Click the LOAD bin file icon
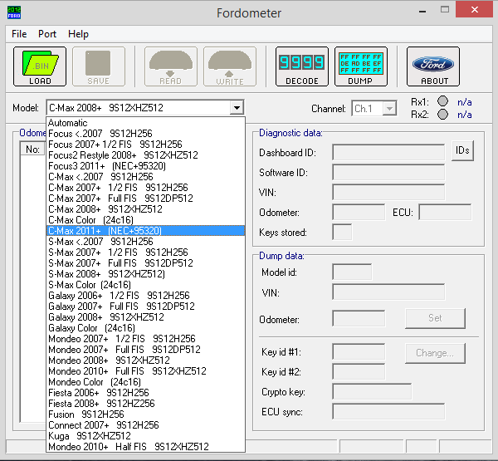 coord(39,66)
